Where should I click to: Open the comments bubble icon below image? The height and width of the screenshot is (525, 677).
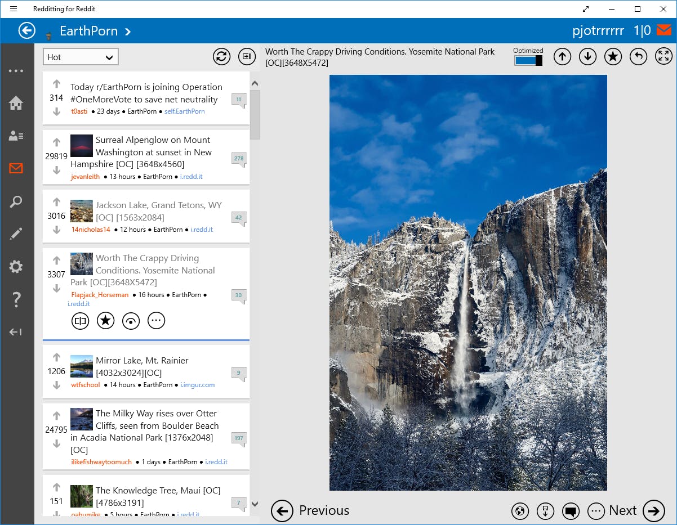[571, 511]
